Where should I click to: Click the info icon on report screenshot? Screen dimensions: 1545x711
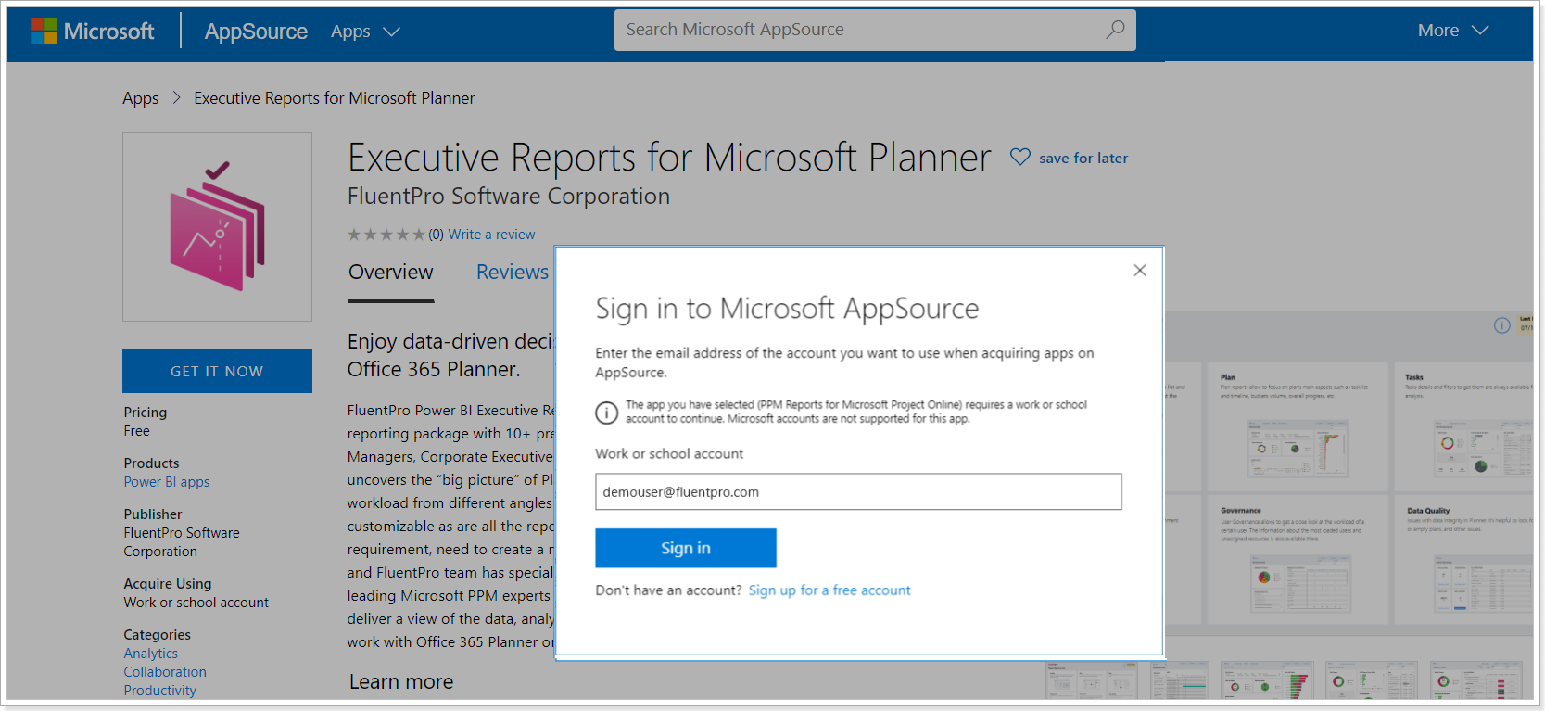click(x=1501, y=325)
